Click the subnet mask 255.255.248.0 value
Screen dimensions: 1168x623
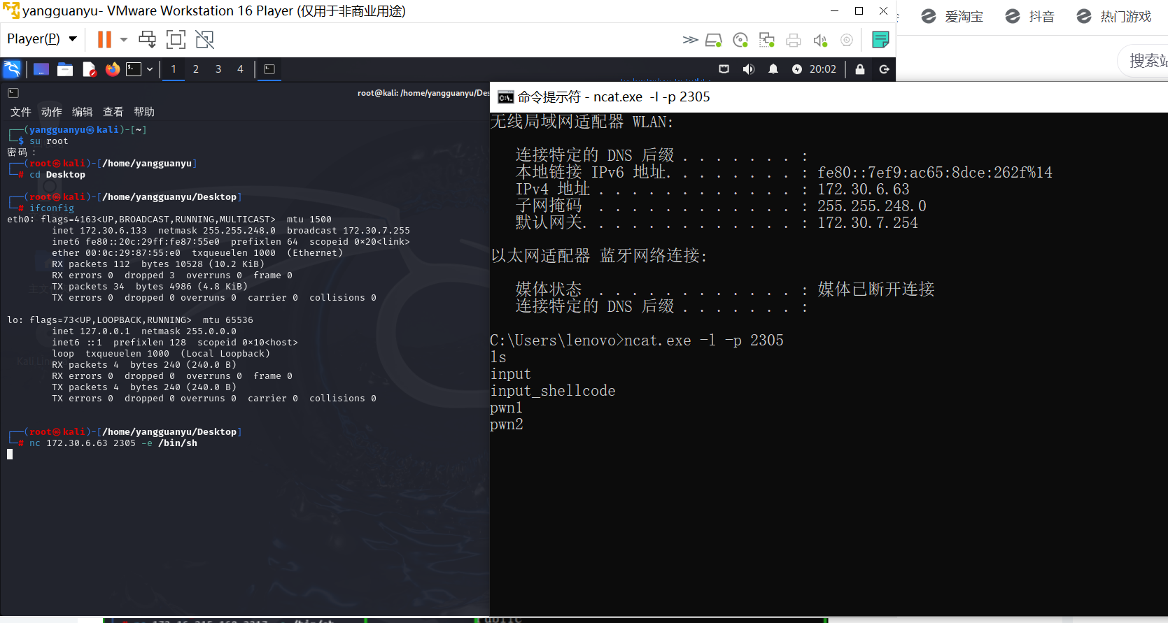(x=872, y=206)
